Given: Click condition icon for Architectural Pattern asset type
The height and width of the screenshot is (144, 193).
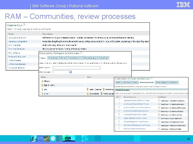Looking at the screenshot, I should coord(159,111).
